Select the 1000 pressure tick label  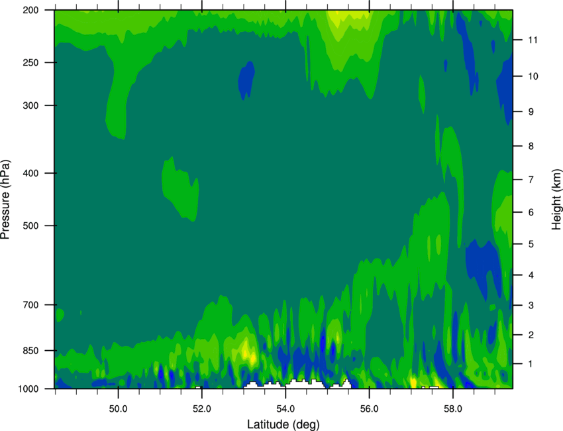(28, 389)
